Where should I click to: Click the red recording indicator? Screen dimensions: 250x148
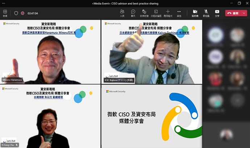22,13
